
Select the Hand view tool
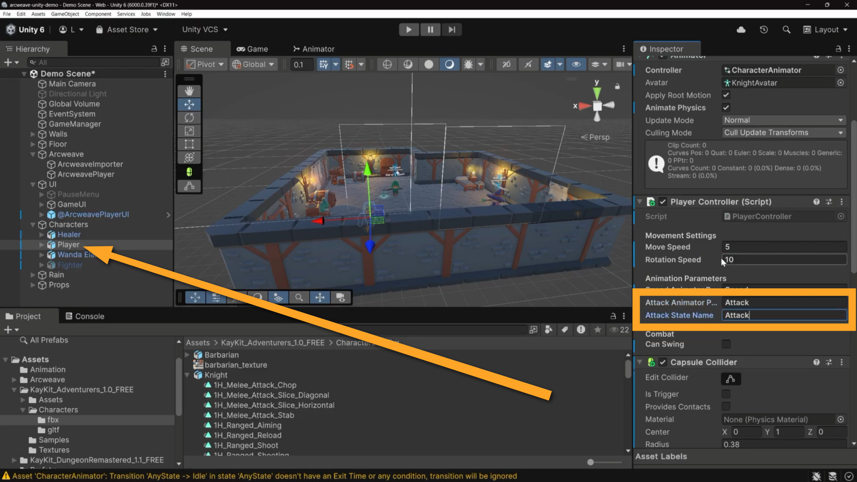[189, 91]
